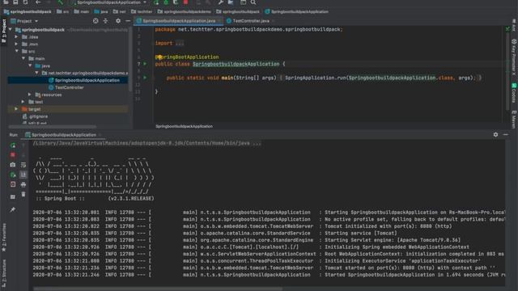
Task: Expand the test folder node
Action: point(23,102)
